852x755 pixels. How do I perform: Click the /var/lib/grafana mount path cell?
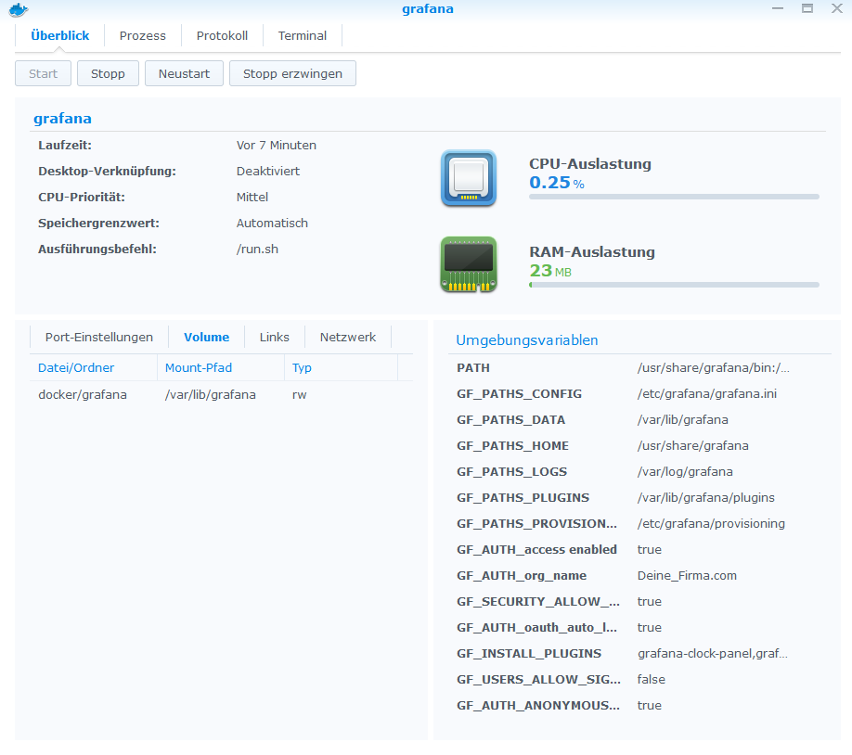[211, 395]
